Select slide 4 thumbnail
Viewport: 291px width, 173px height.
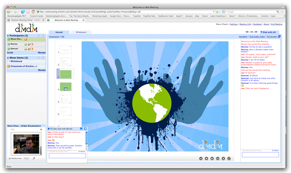click(x=66, y=87)
